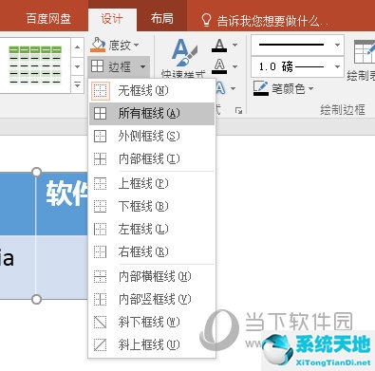Open the text outline dropdown arrow
The width and height of the screenshot is (375, 371).
tap(234, 66)
